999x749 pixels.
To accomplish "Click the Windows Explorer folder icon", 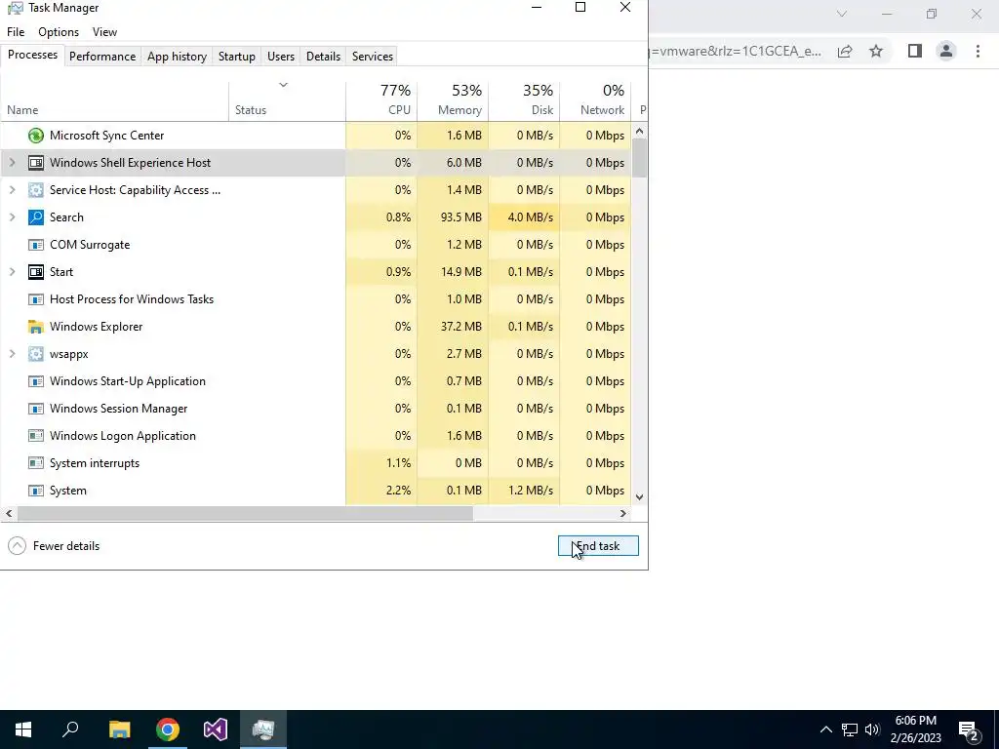I will pos(36,327).
